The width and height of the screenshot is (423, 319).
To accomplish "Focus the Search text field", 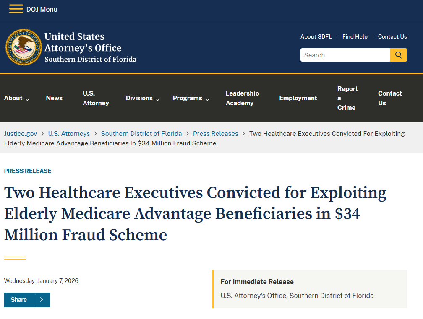I will click(x=345, y=55).
